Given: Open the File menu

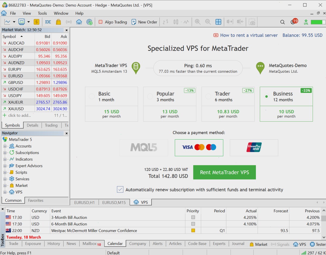Looking at the screenshot, I should (13, 13).
